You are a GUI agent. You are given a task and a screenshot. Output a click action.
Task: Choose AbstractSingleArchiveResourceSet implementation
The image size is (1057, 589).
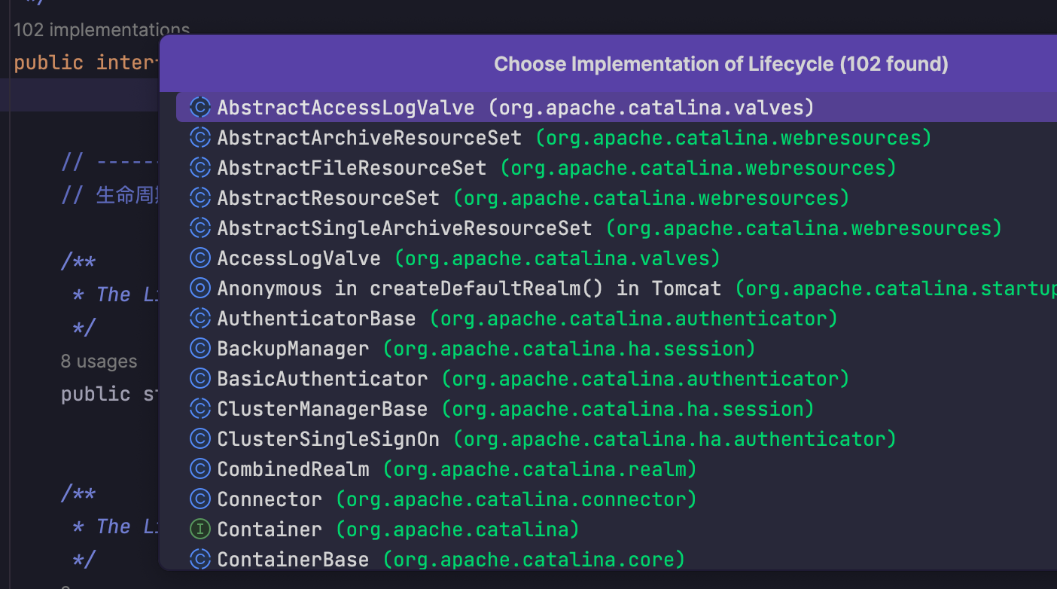(404, 228)
